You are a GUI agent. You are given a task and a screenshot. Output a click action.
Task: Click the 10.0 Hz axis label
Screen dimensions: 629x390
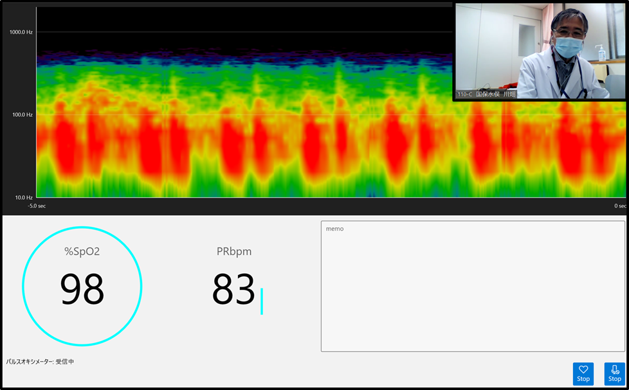tap(23, 197)
